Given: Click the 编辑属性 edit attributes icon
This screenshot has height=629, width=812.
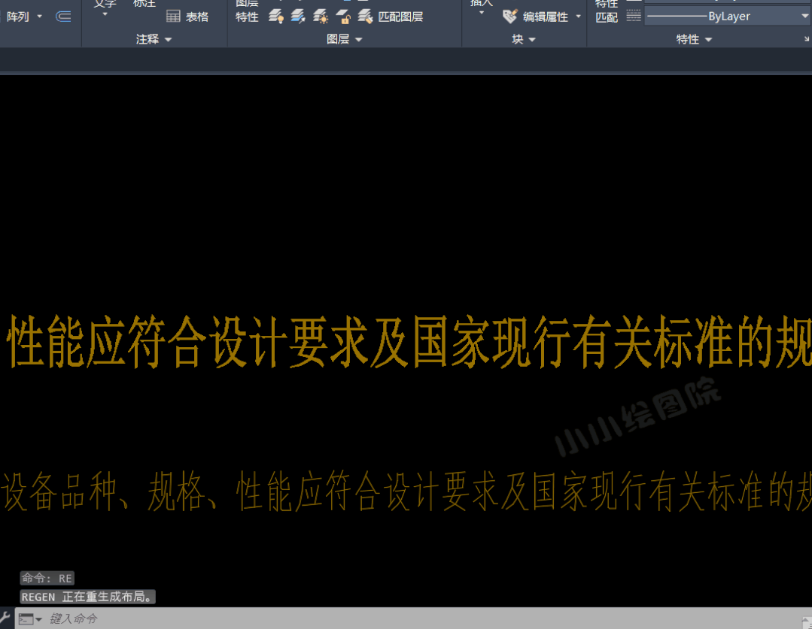Looking at the screenshot, I should coord(510,17).
